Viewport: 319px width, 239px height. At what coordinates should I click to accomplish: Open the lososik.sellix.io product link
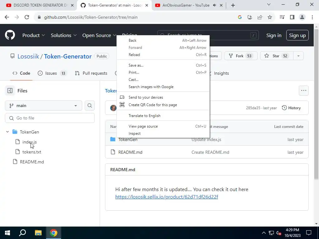tap(167, 197)
